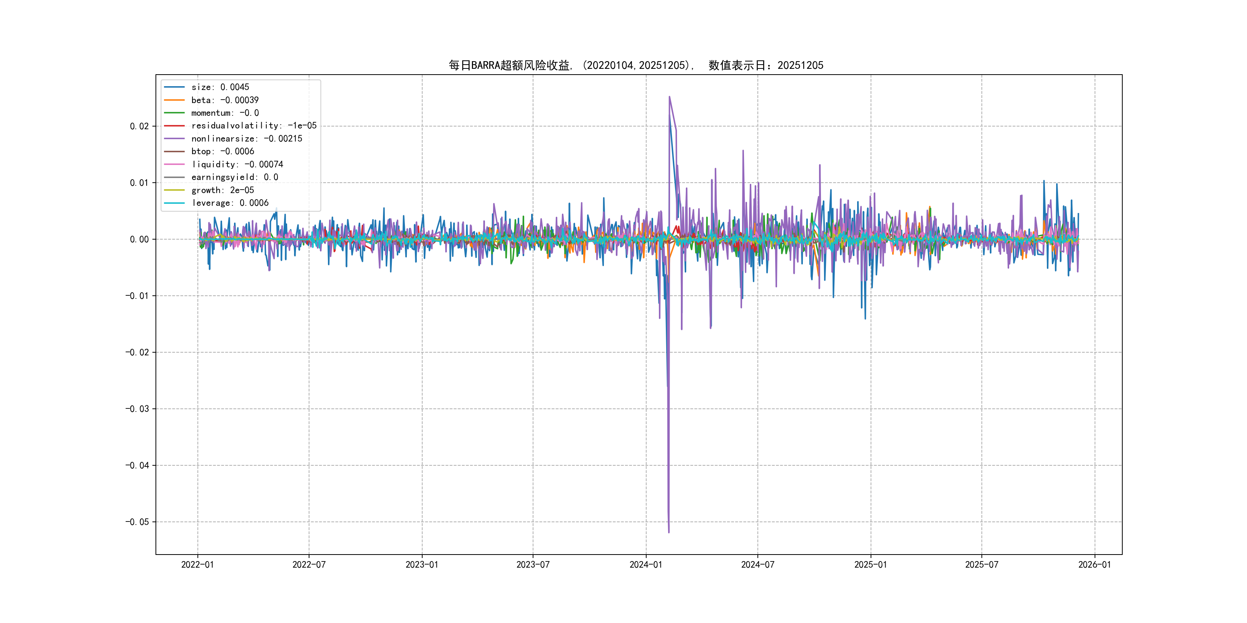Viewport: 1247px width, 623px height.
Task: Click the chart title text at top
Action: pyautogui.click(x=635, y=65)
